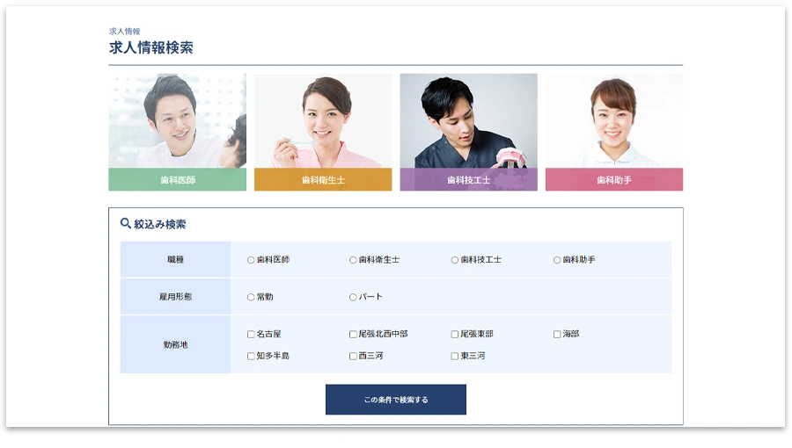This screenshot has width=792, height=448.
Task: Select the 歯科医師 radio button
Action: pos(251,260)
